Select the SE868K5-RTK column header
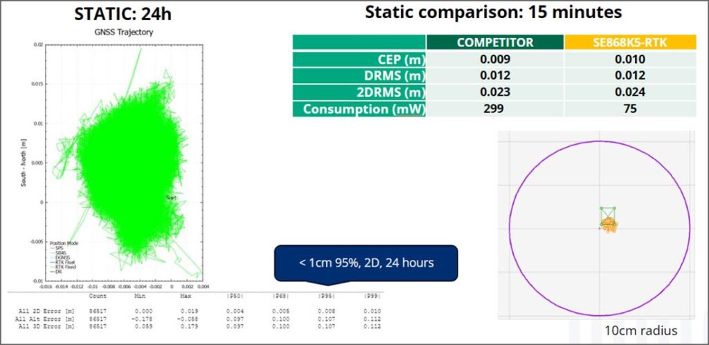The height and width of the screenshot is (345, 709). pos(629,42)
